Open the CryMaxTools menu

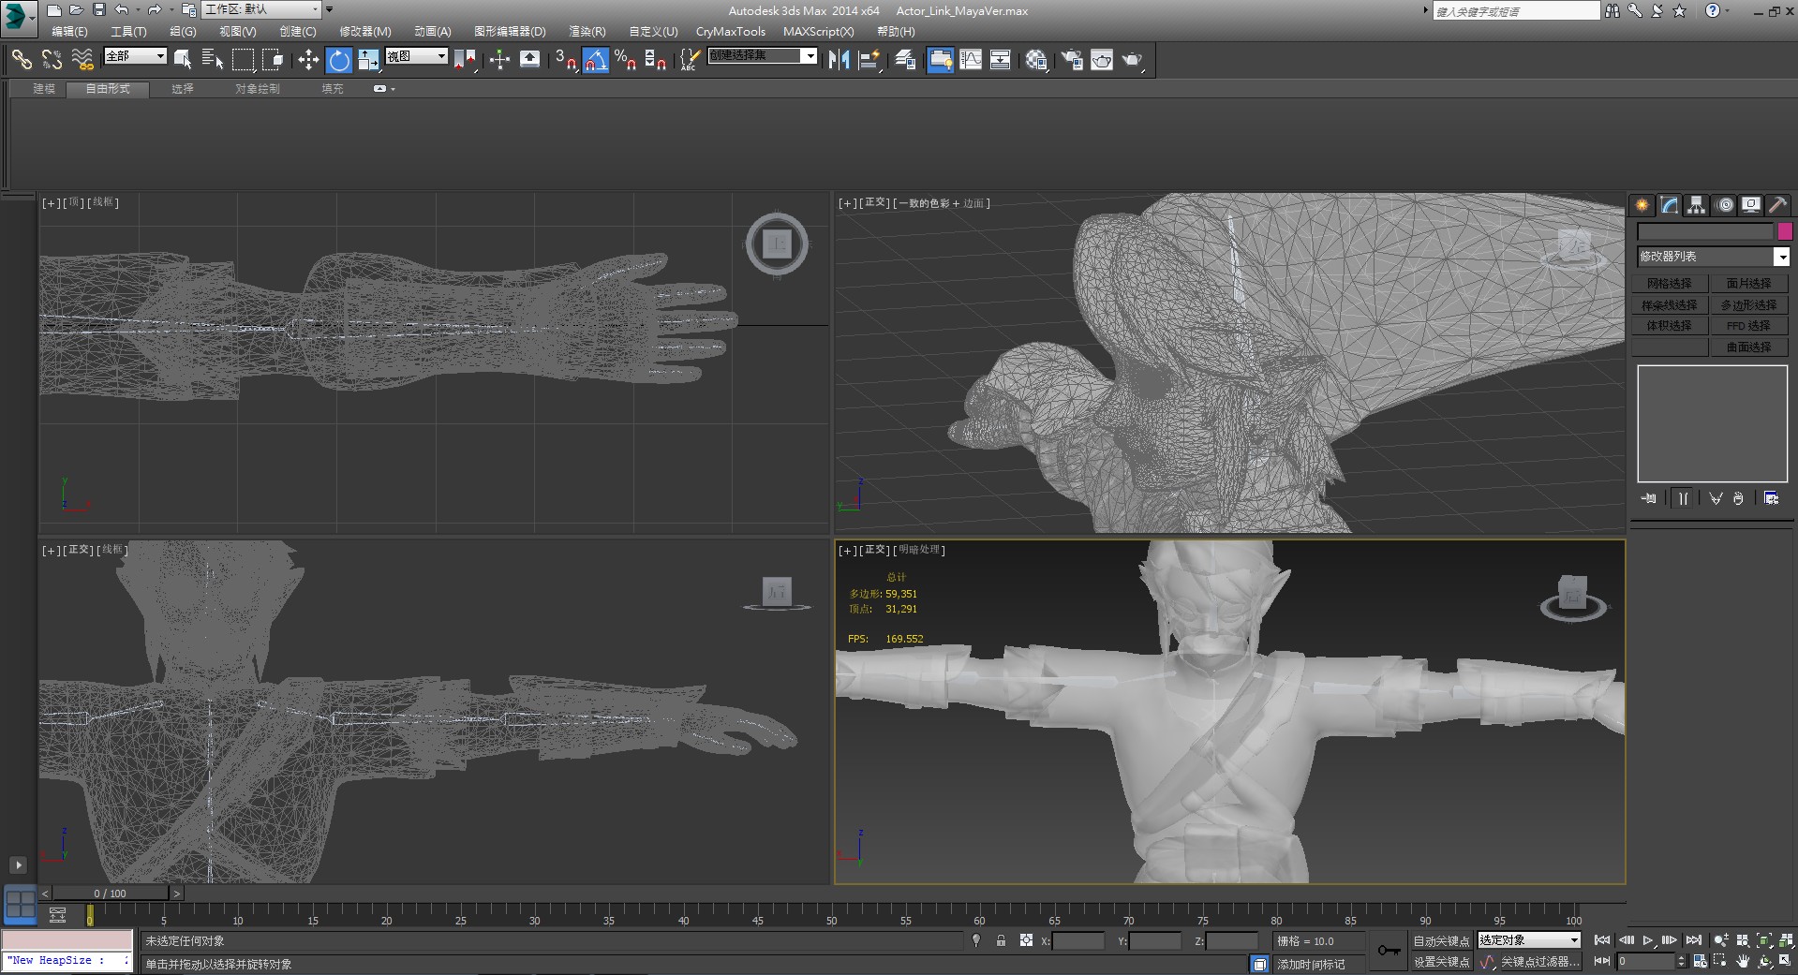pos(730,31)
